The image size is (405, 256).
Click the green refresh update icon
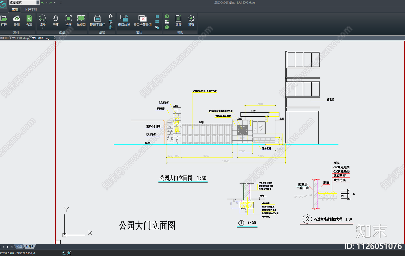click(x=167, y=16)
